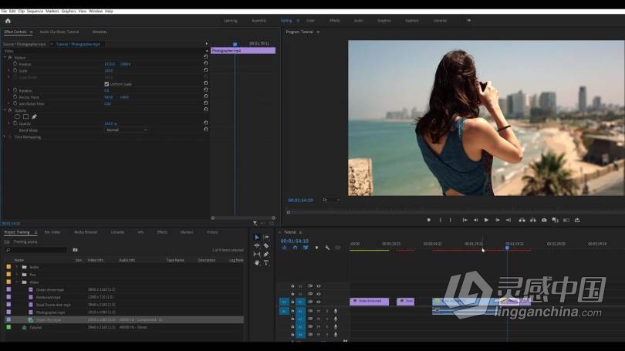The image size is (625, 351).
Task: Click the Export/share icon in Program monitor
Action: coord(576,220)
